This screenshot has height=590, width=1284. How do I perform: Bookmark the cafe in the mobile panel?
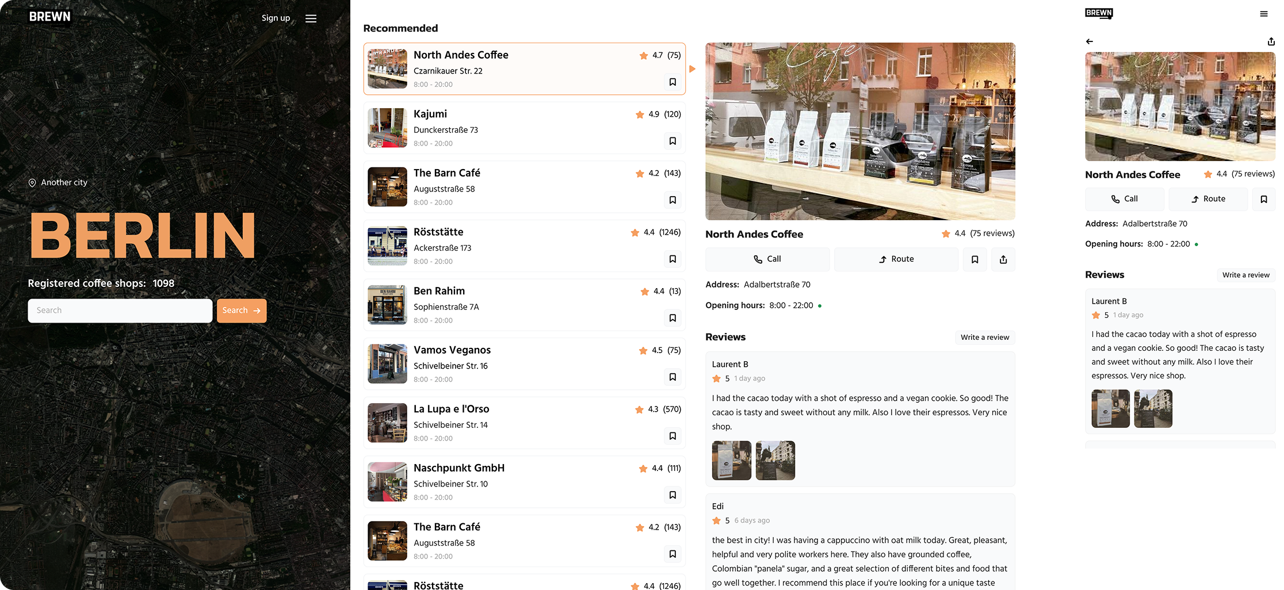coord(1263,199)
